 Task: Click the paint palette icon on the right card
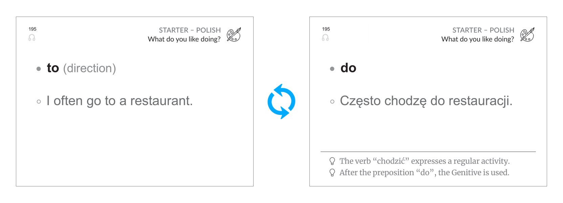click(527, 35)
